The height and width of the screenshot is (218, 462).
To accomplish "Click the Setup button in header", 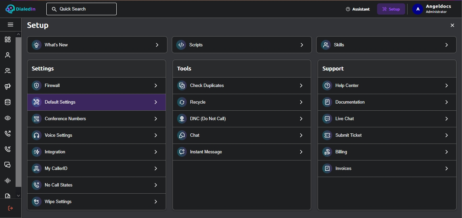I will [x=391, y=9].
